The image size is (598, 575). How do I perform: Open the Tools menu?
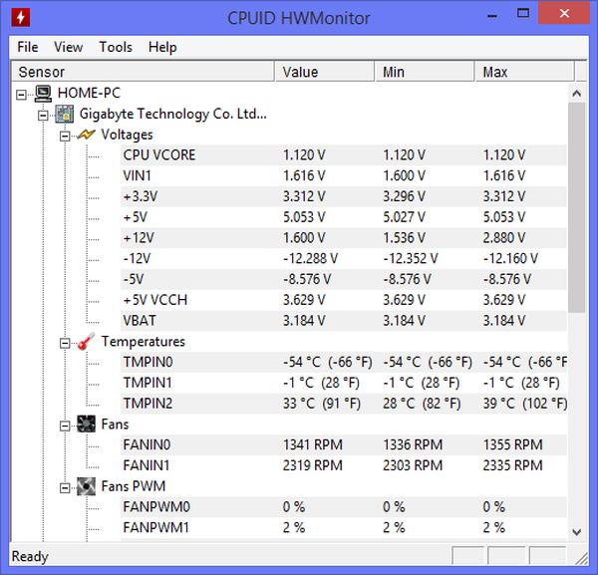tap(116, 47)
